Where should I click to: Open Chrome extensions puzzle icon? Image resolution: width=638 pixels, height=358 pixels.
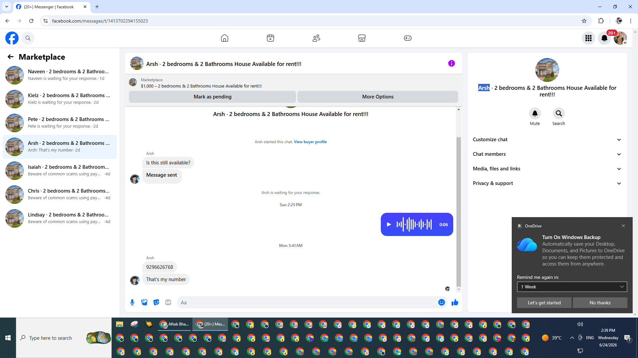tap(601, 21)
